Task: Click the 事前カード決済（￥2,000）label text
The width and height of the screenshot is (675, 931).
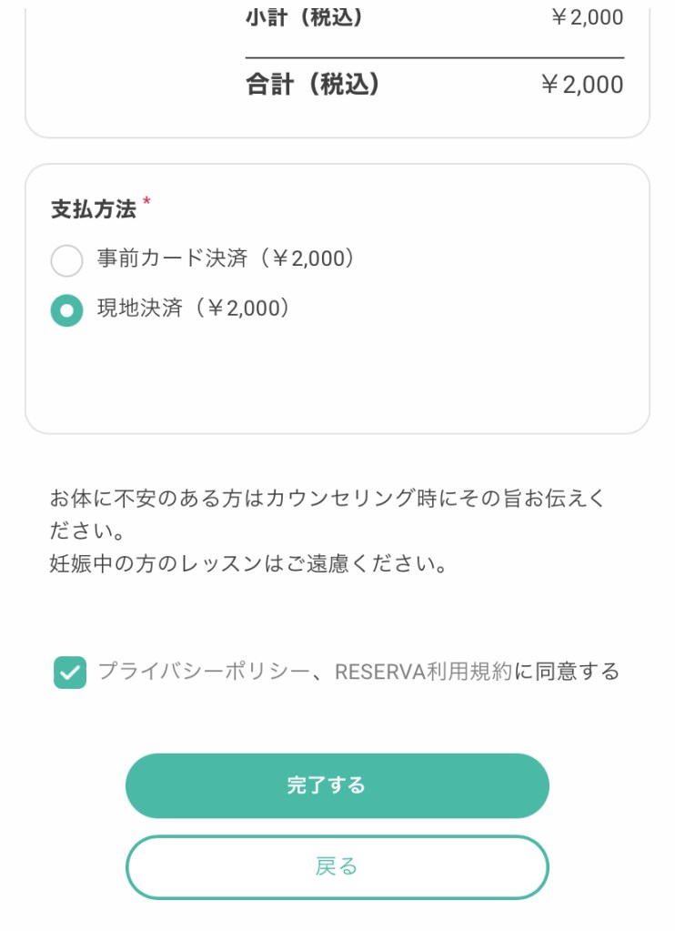Action: pos(227,258)
